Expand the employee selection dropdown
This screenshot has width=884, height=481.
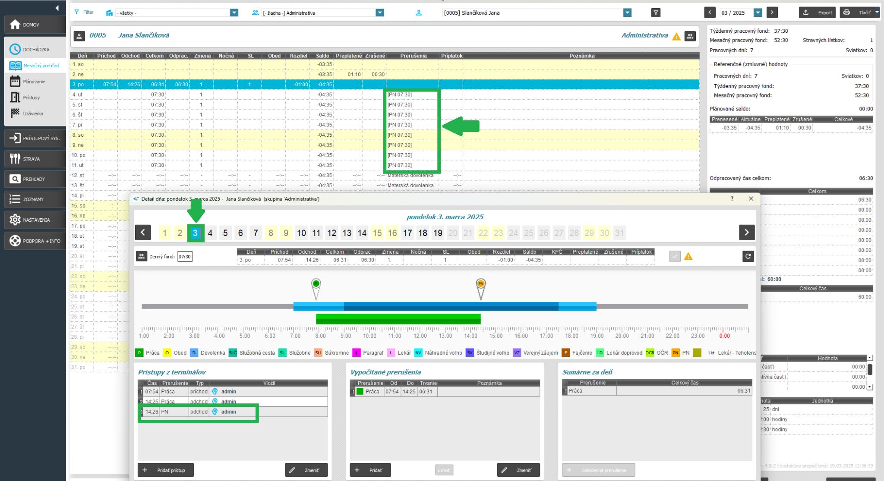[627, 13]
